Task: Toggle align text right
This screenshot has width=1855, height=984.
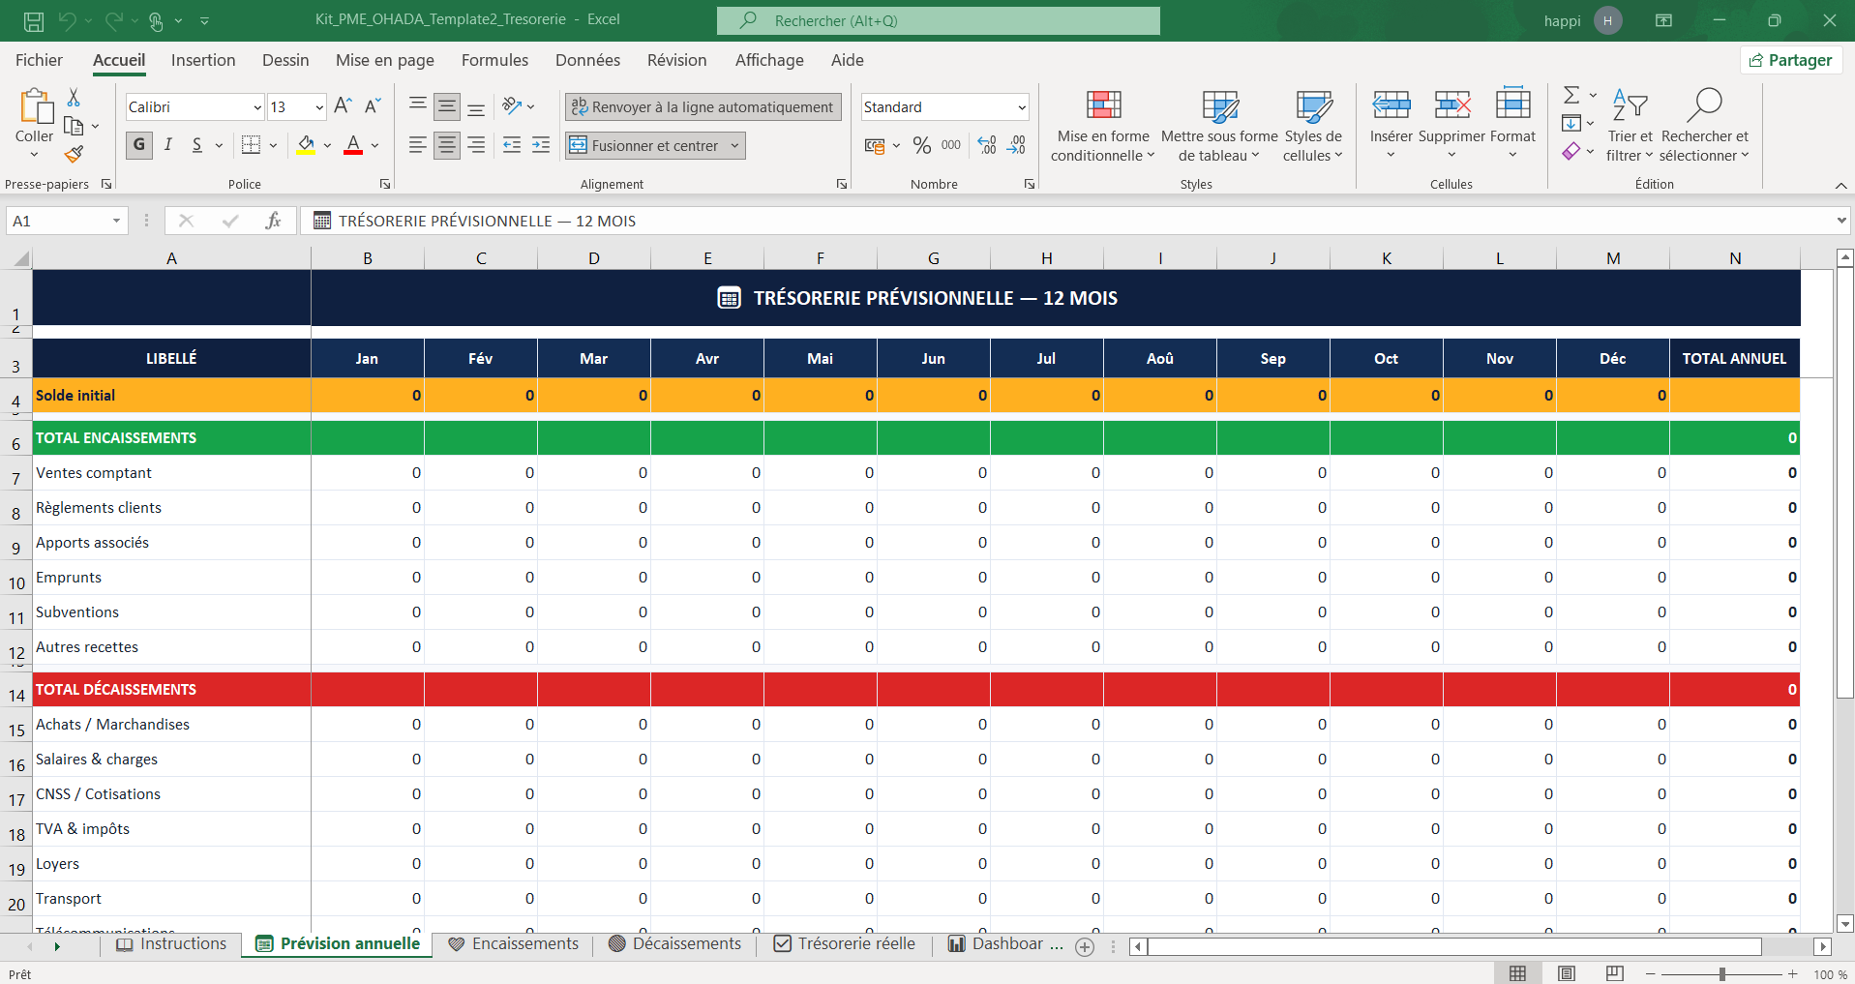Action: (476, 145)
